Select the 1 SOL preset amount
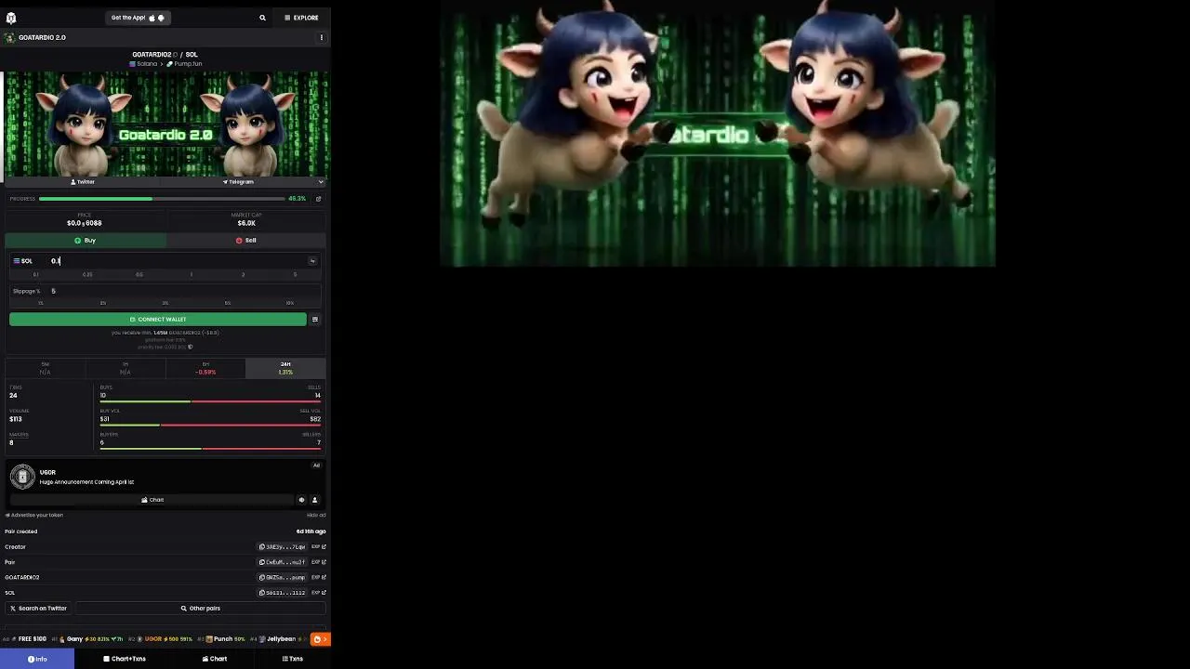Viewport: 1190px width, 669px height. pos(192,275)
